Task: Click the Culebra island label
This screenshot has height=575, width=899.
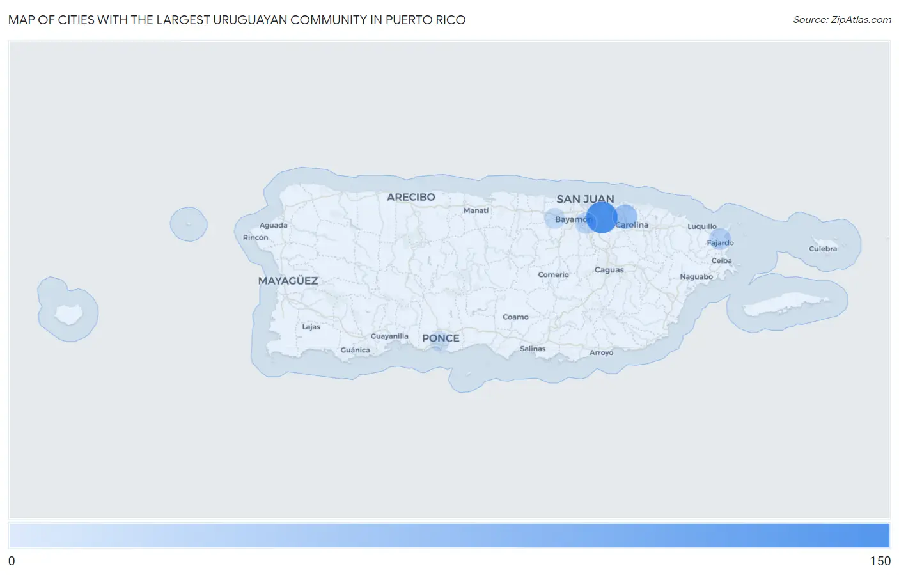Action: 822,249
